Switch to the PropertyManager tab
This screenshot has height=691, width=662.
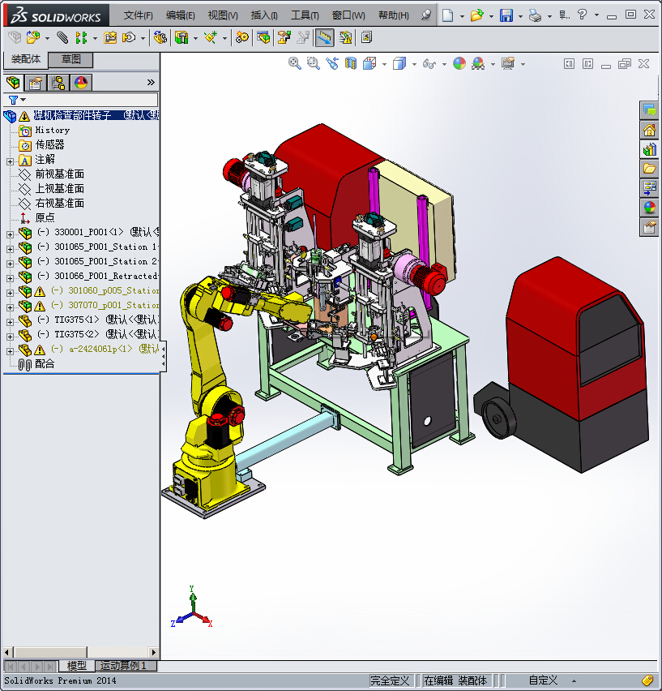(x=36, y=83)
